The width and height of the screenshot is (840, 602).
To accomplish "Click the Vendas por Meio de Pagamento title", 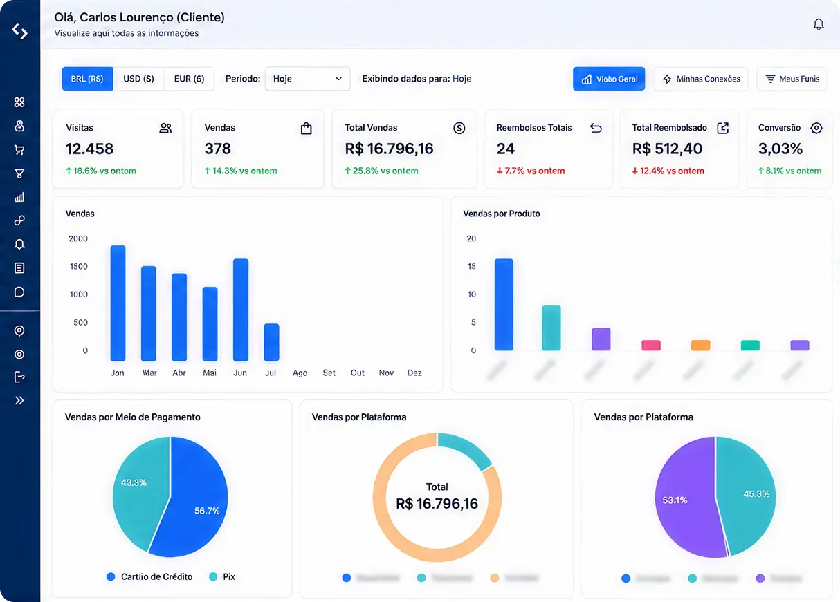I will (133, 417).
